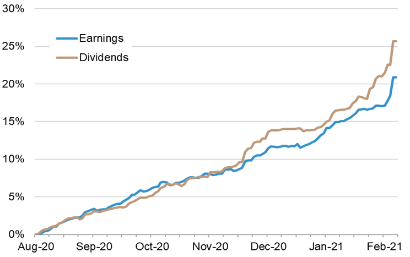Click the 5% y-axis label
This screenshot has height=257, width=410.
click(16, 196)
